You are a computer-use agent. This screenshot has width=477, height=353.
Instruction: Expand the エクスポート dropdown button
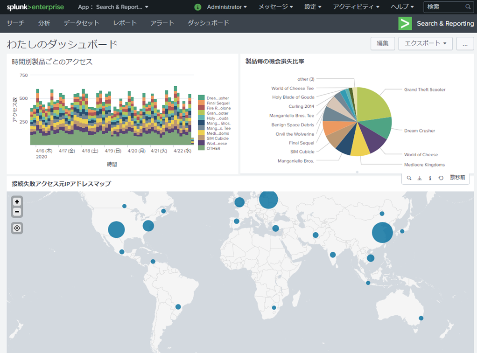point(425,43)
